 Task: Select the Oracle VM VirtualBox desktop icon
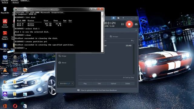click(x=25, y=60)
